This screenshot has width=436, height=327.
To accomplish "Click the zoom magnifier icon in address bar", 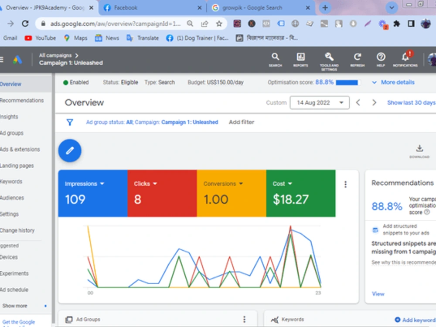I will [x=190, y=24].
